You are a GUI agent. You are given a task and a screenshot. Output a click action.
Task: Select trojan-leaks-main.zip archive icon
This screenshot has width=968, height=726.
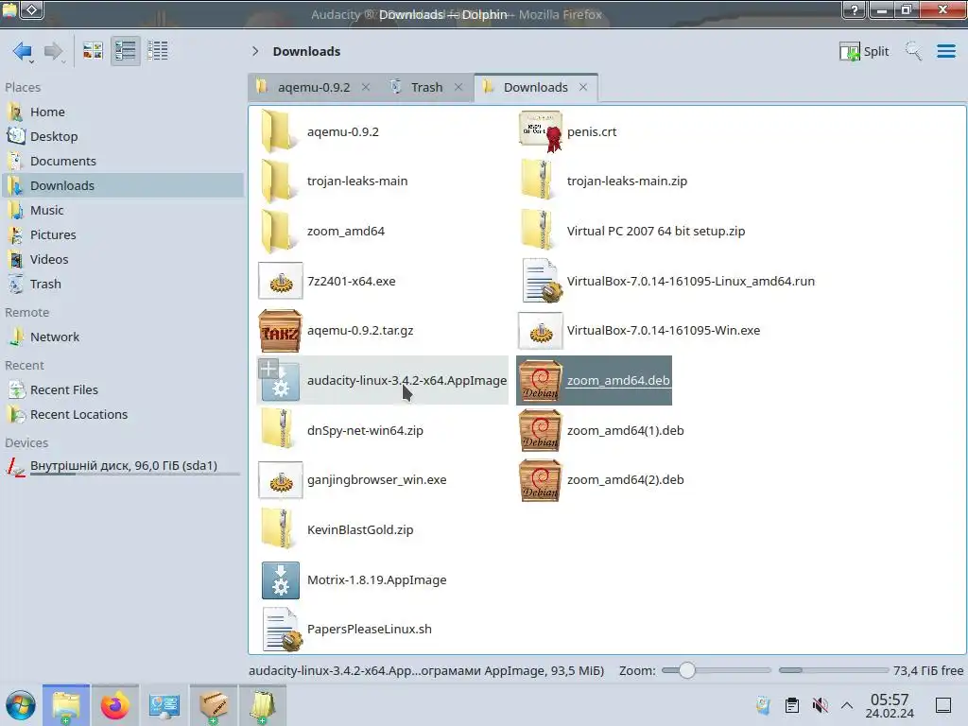(538, 181)
